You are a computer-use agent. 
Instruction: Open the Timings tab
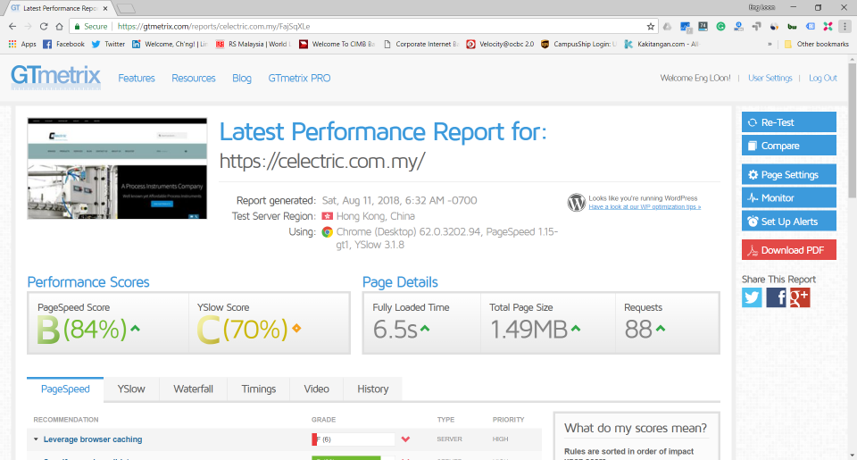click(259, 389)
